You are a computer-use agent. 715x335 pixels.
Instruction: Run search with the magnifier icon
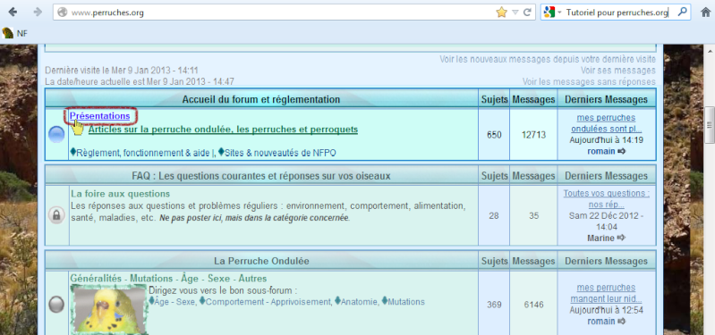[682, 13]
